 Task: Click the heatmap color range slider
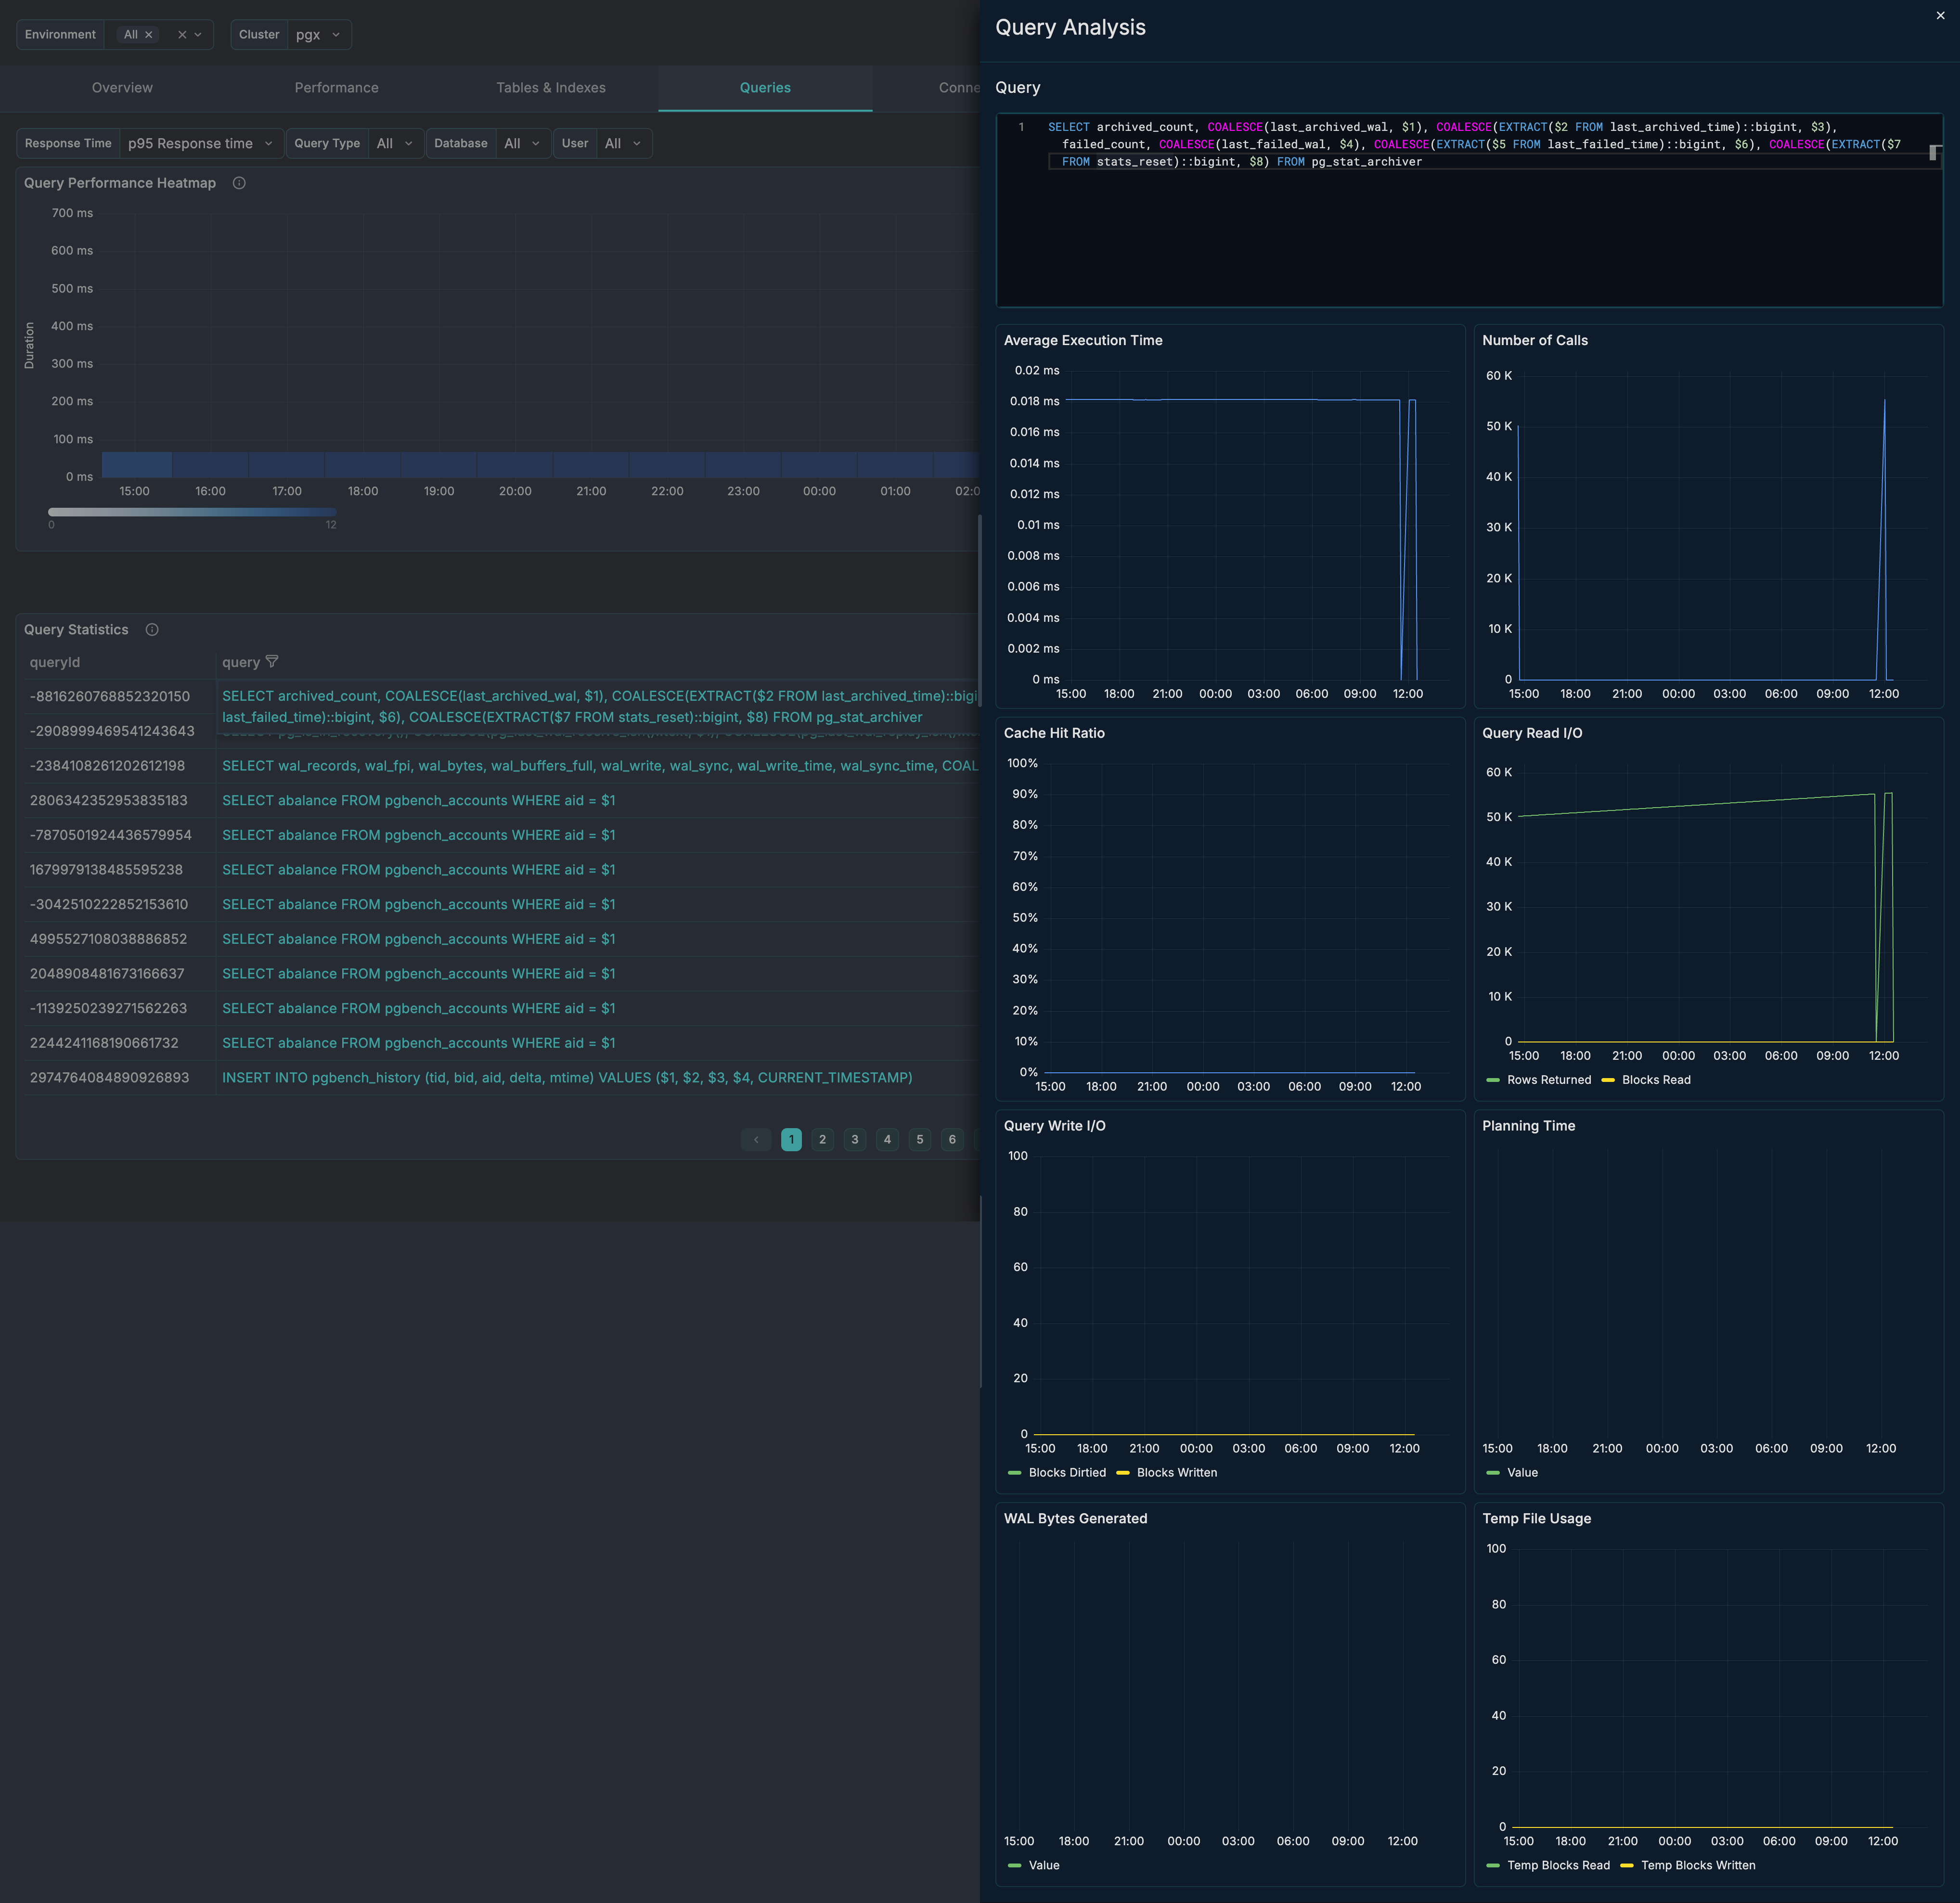click(x=192, y=512)
